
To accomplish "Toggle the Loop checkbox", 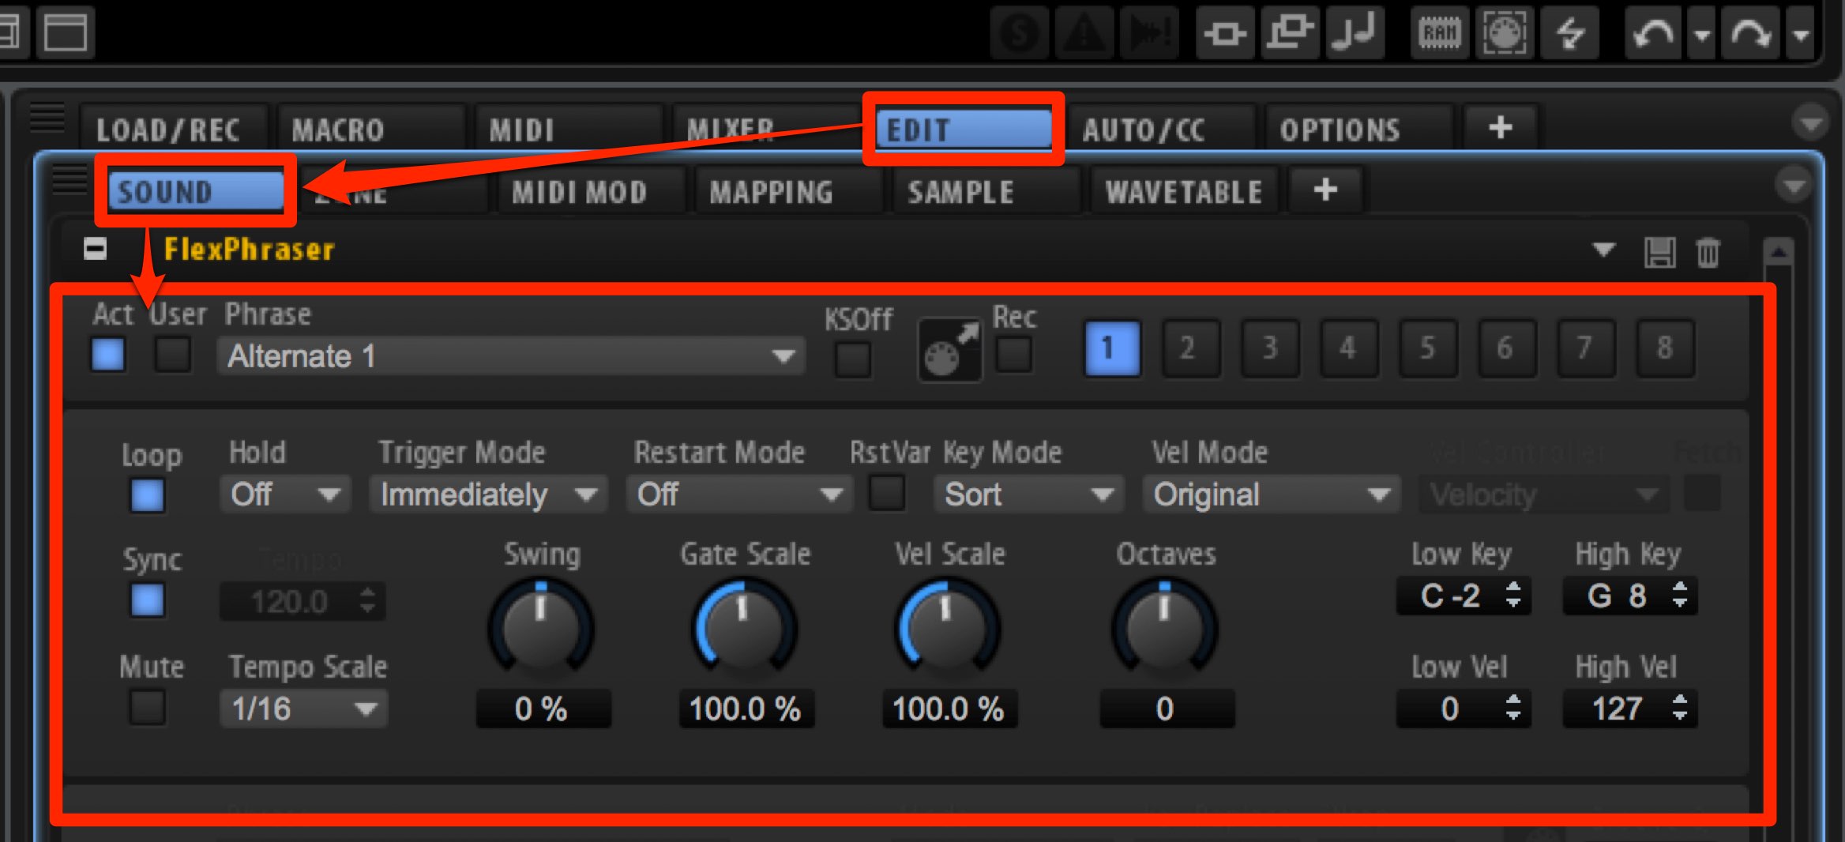I will [147, 496].
